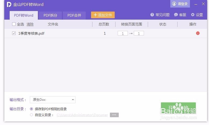Click the end page range field
The width and height of the screenshot is (209, 125).
pos(139,33)
